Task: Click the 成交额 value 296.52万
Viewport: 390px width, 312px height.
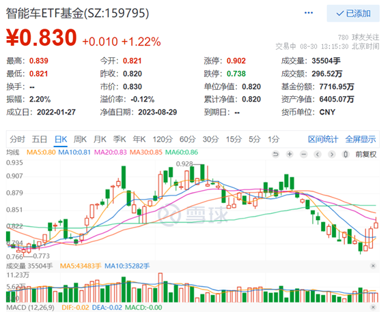Action: click(327, 74)
